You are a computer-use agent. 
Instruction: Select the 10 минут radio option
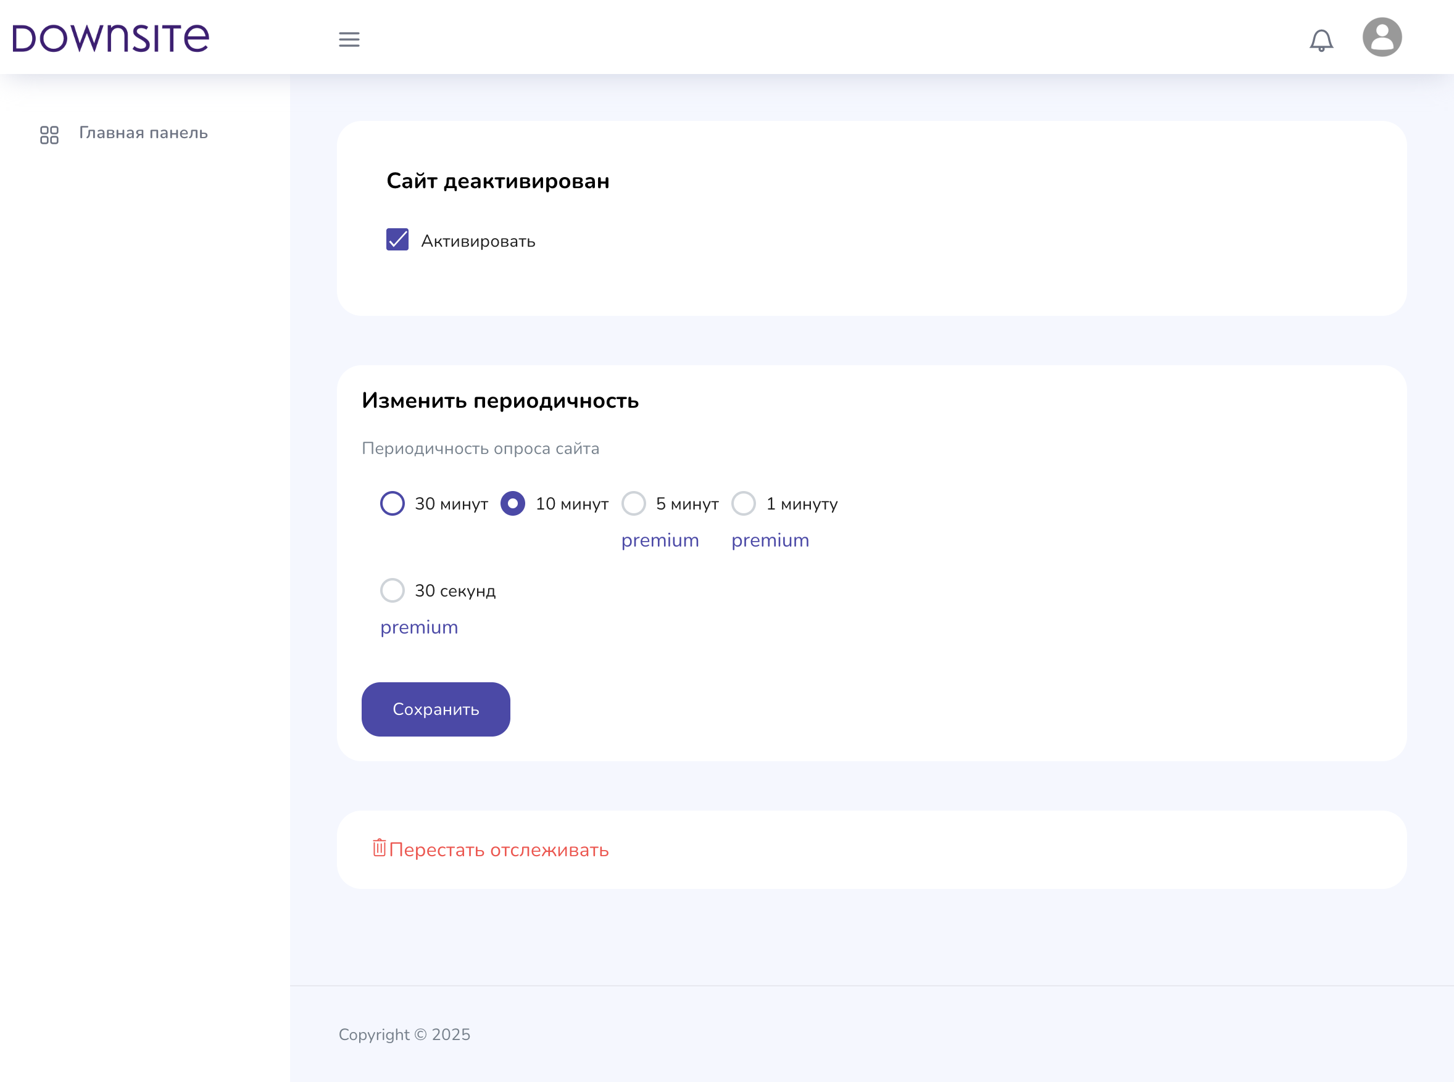tap(512, 503)
